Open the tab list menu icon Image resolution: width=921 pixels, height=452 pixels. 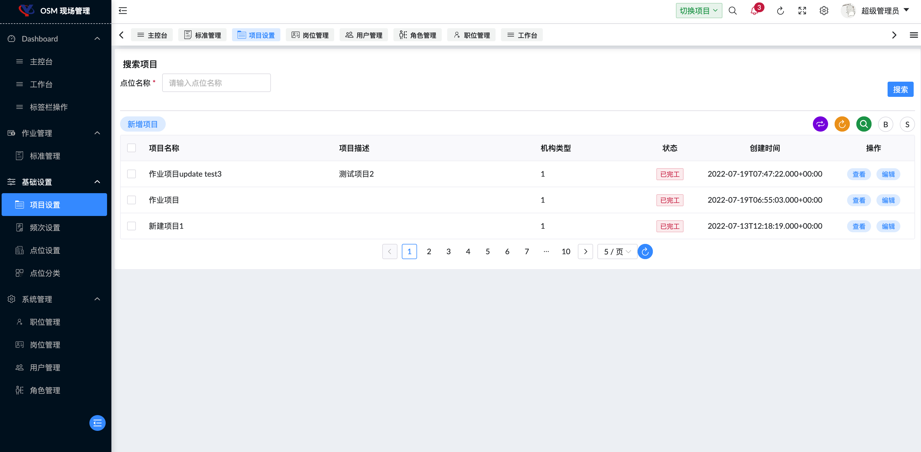click(x=913, y=35)
